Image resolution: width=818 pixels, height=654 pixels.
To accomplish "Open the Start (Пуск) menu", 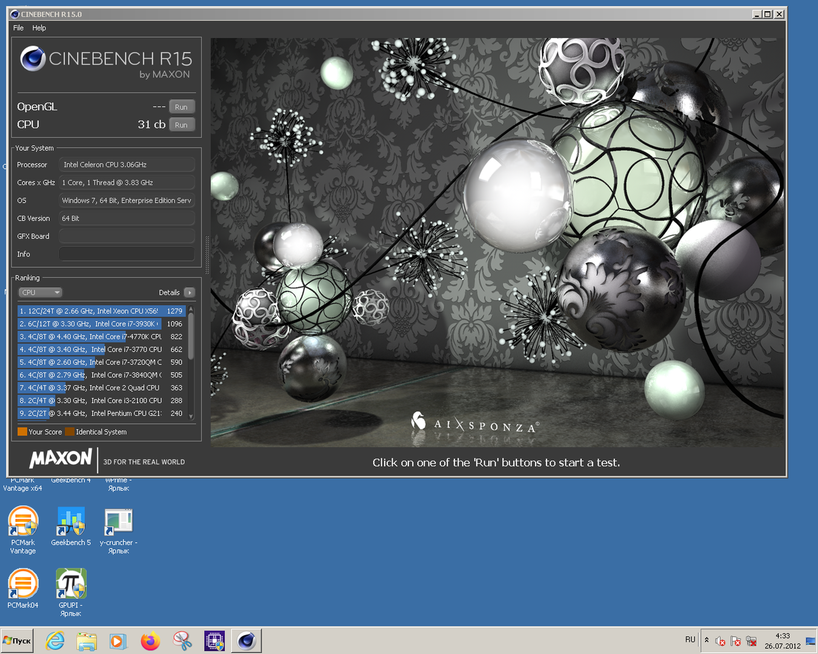I will (17, 641).
